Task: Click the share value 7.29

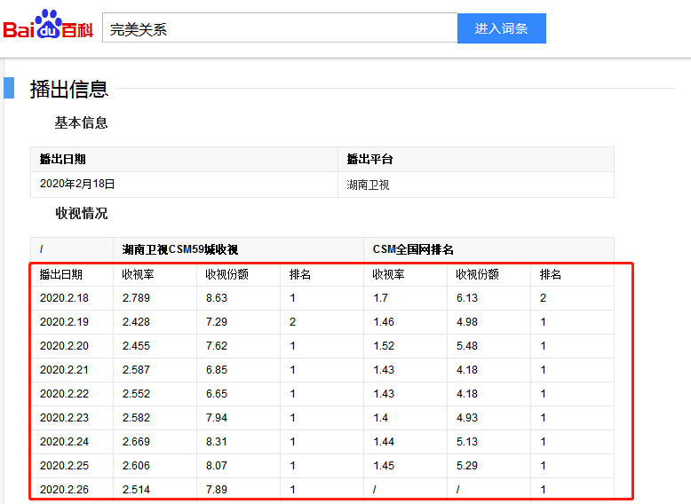Action: click(217, 322)
